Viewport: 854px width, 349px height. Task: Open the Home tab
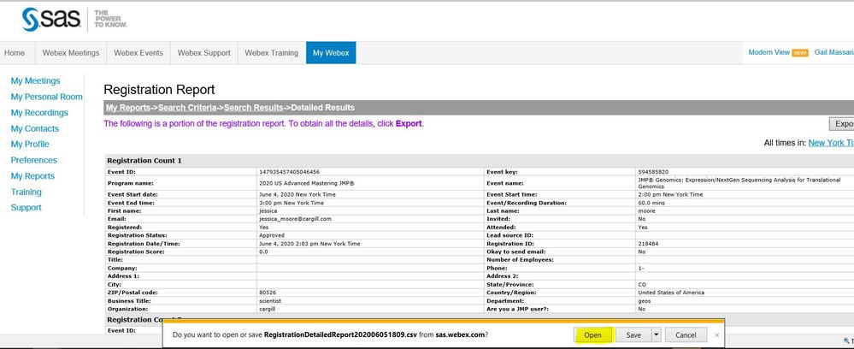point(15,53)
